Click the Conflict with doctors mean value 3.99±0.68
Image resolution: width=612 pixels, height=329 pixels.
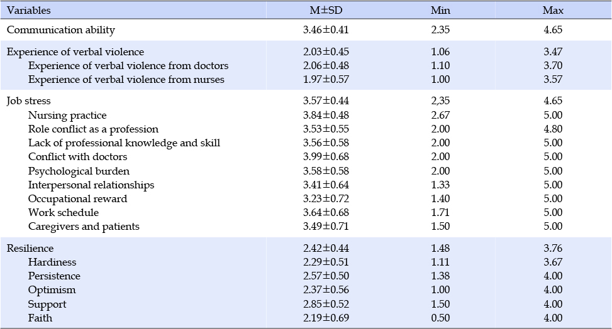pyautogui.click(x=326, y=157)
